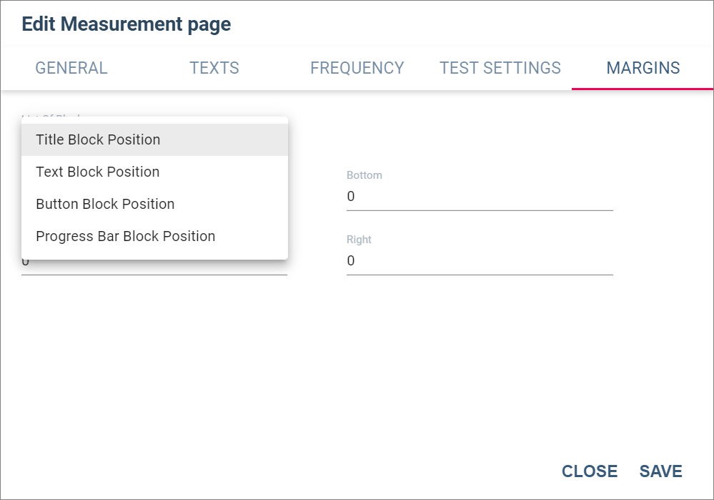
Task: Focus the Right margin input field
Action: tap(480, 260)
